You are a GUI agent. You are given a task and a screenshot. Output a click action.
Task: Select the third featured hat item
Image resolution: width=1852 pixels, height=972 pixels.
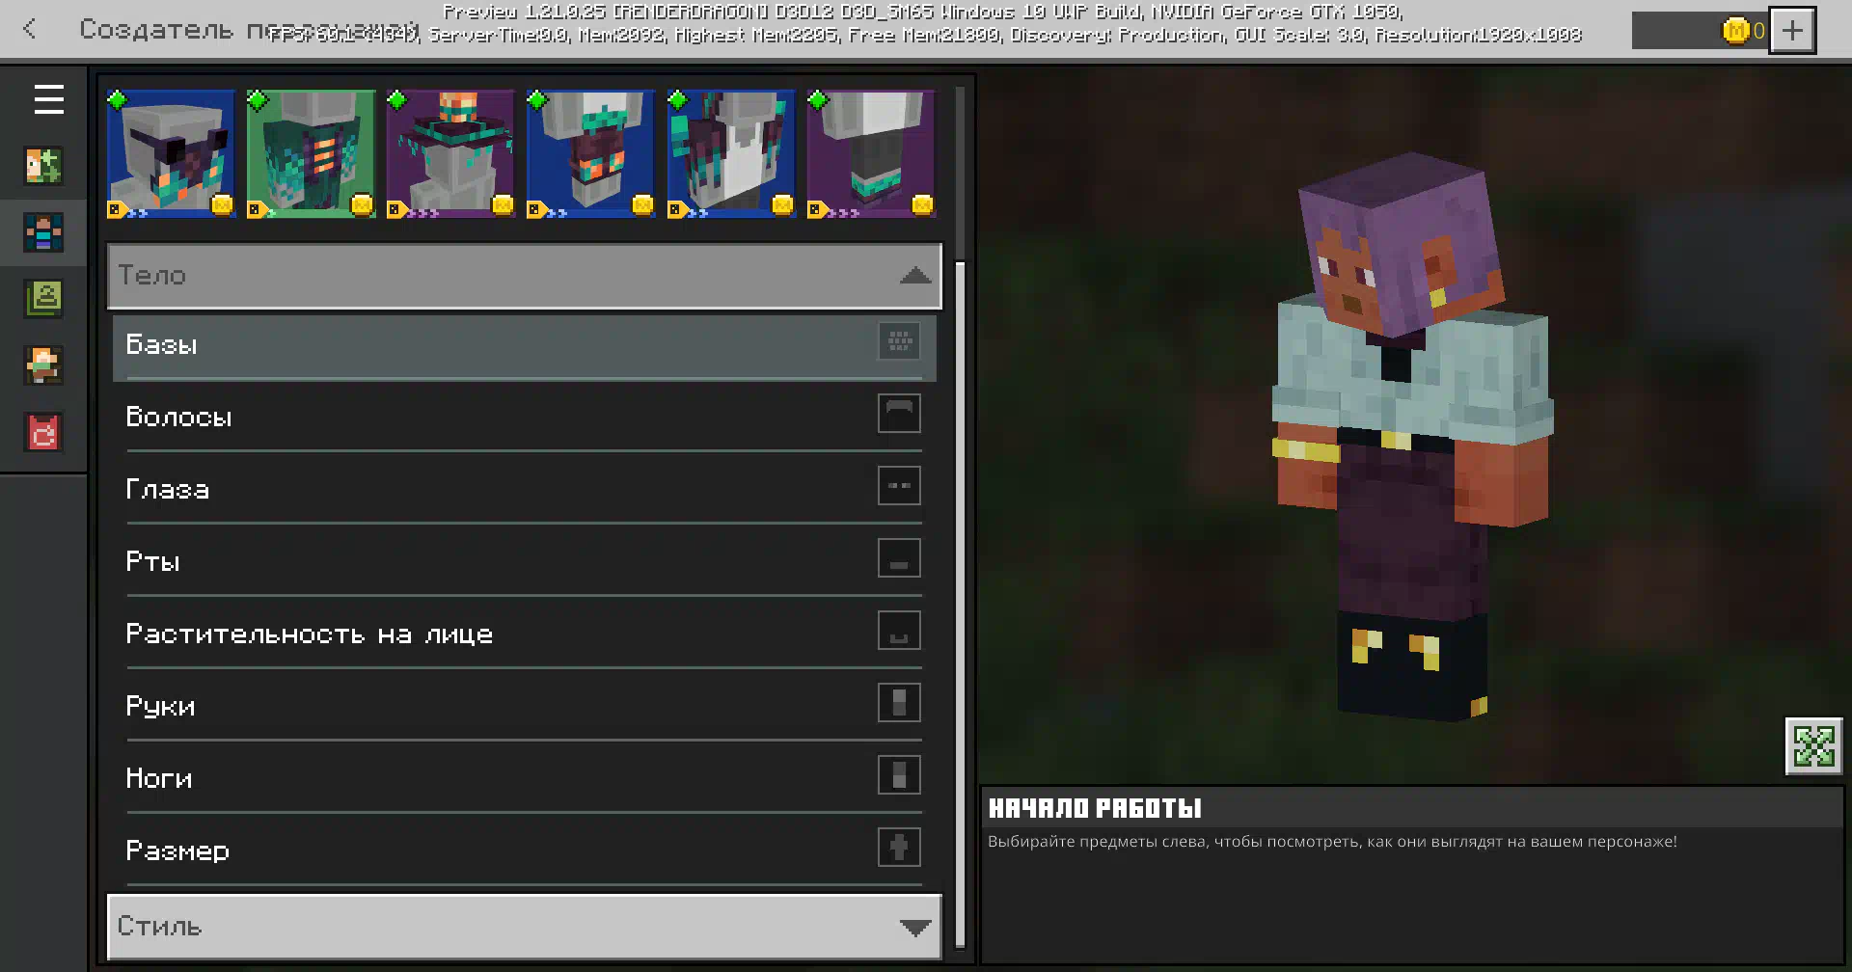click(x=450, y=154)
